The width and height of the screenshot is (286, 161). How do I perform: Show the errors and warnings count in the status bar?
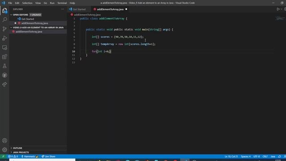pos(13,157)
